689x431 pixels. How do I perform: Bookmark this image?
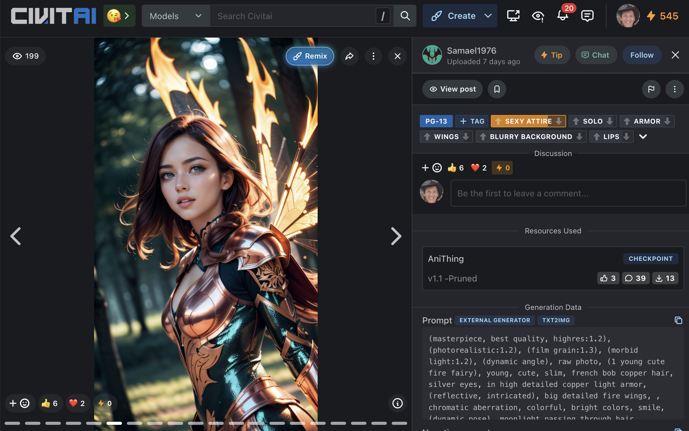pyautogui.click(x=497, y=89)
